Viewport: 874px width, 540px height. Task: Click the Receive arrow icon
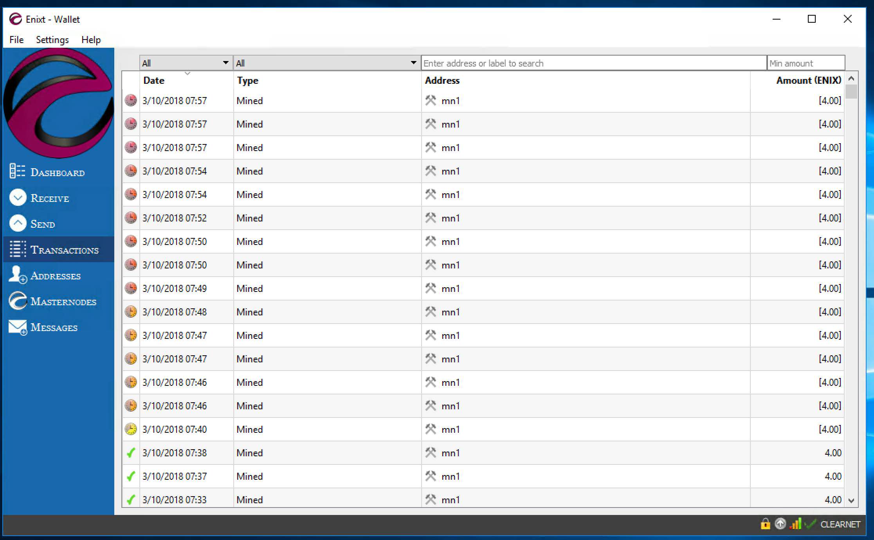pos(18,198)
